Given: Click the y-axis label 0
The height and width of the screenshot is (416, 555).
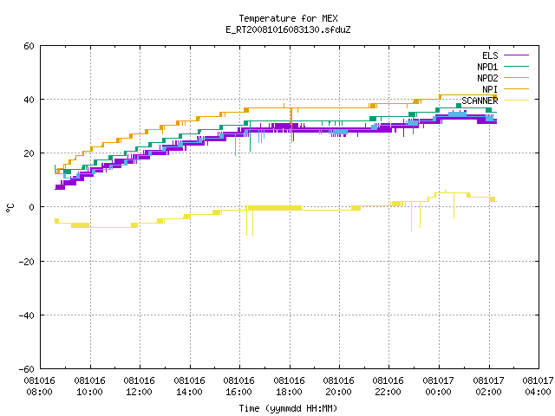Looking at the screenshot, I should [32, 207].
